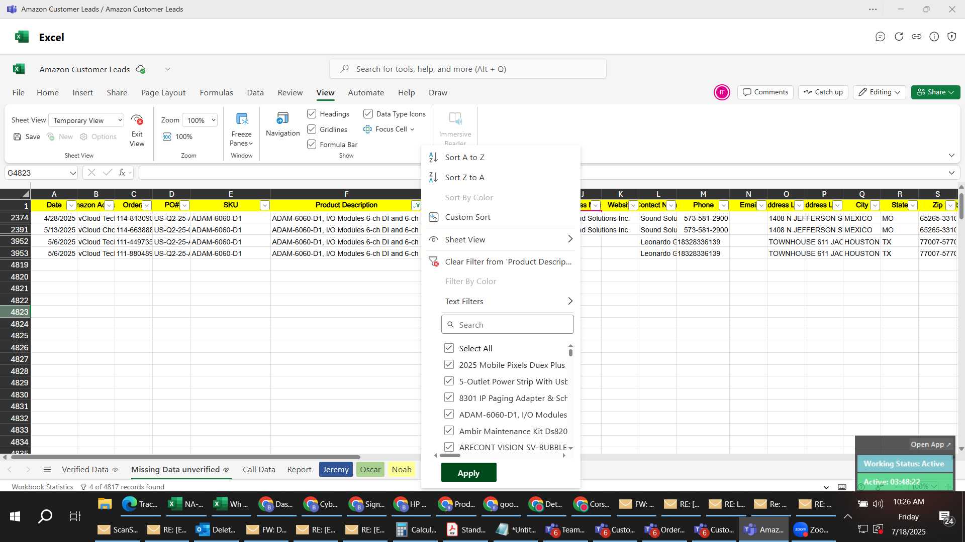
Task: Click the Focus Cell icon
Action: point(367,129)
